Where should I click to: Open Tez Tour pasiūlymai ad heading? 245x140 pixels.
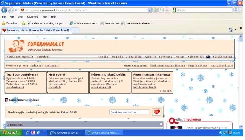coord(22,75)
